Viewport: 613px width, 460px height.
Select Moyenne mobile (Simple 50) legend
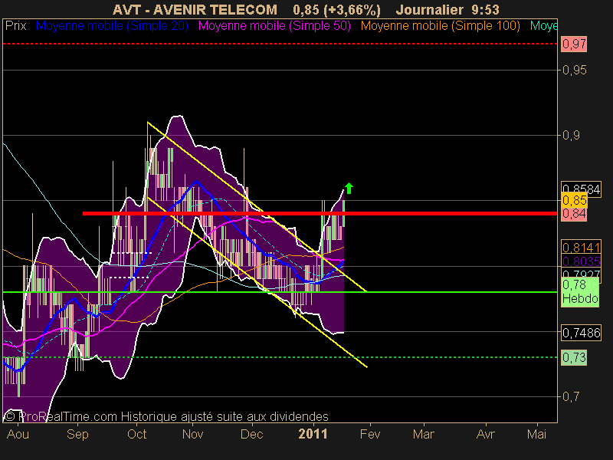274,26
